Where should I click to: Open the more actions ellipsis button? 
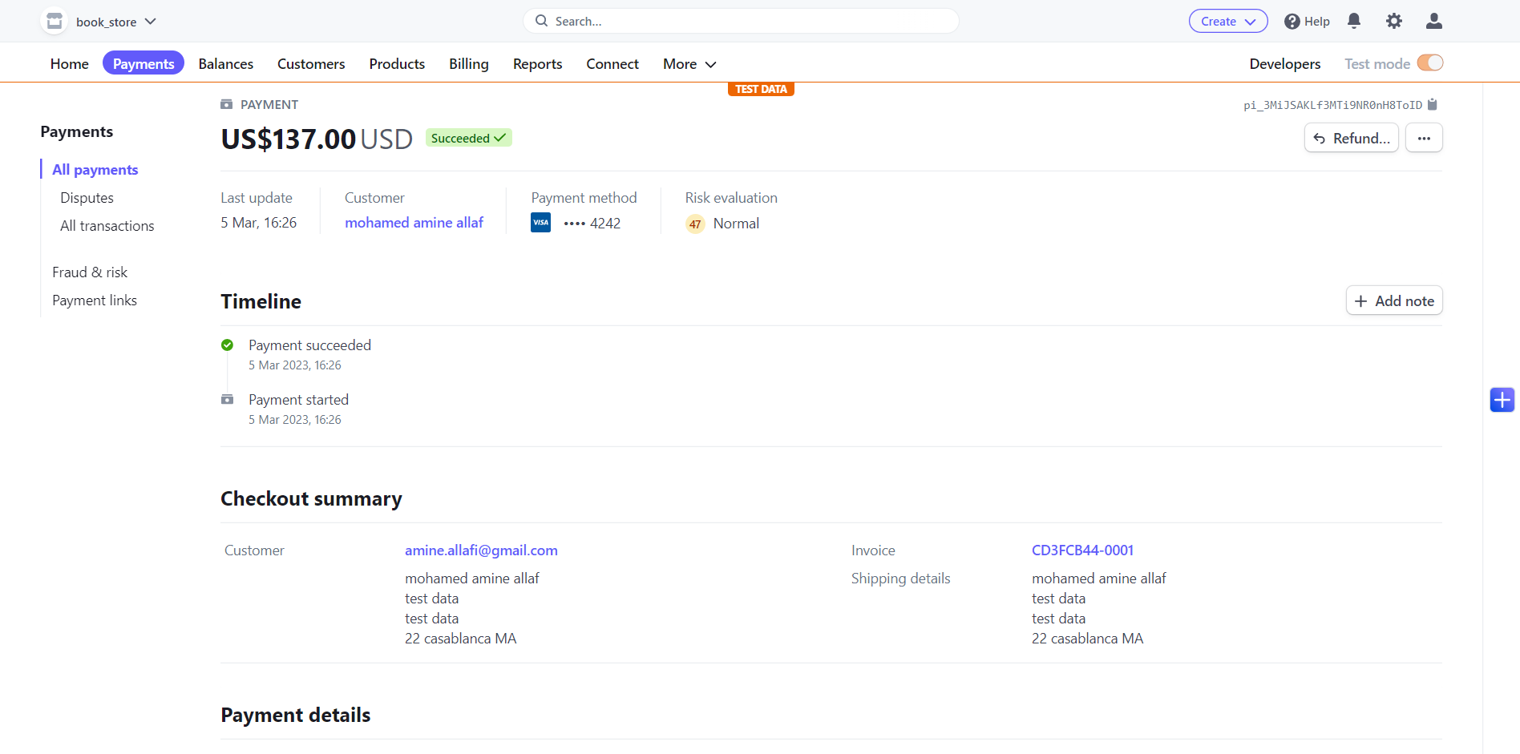1424,138
